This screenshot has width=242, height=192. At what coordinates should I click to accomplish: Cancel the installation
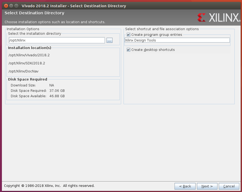[x=229, y=186]
